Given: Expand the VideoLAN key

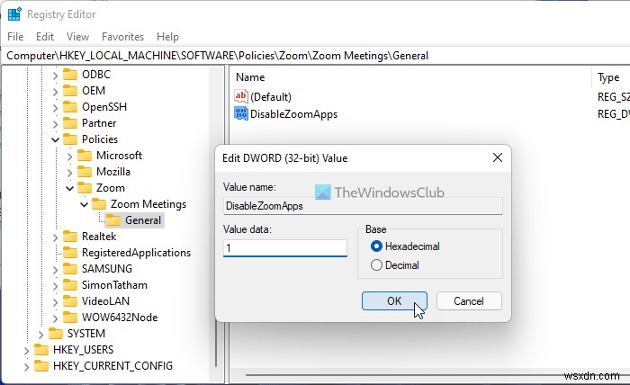Looking at the screenshot, I should (x=55, y=301).
